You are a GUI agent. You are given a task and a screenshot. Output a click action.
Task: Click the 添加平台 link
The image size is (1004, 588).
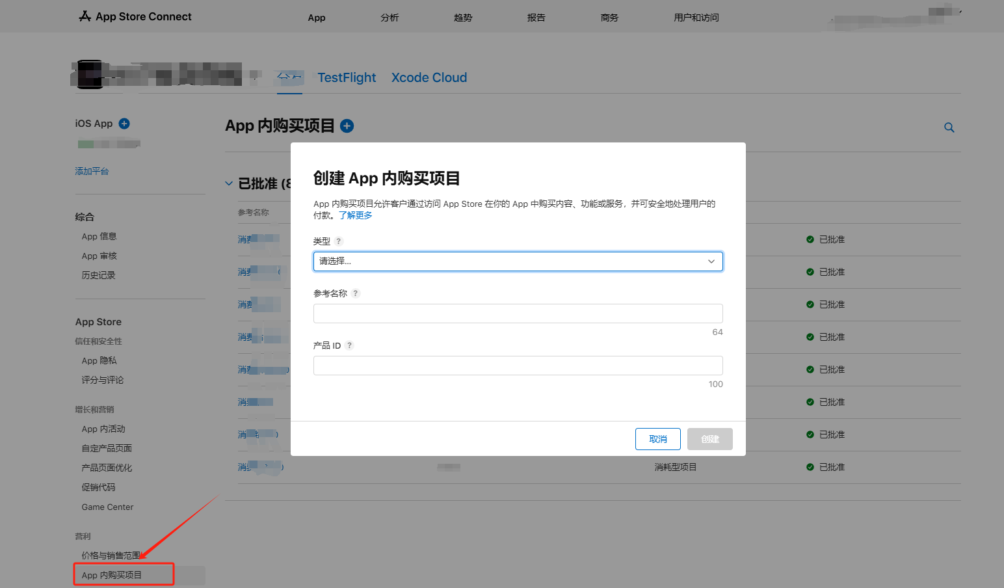click(x=92, y=171)
